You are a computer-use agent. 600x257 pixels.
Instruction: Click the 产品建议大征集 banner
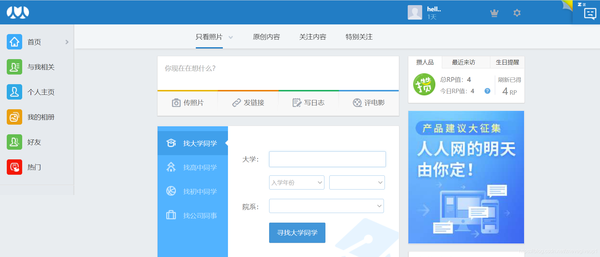pos(466,177)
